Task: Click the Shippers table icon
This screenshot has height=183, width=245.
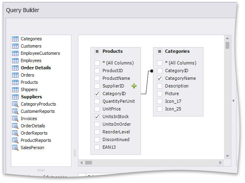Action: click(15, 90)
